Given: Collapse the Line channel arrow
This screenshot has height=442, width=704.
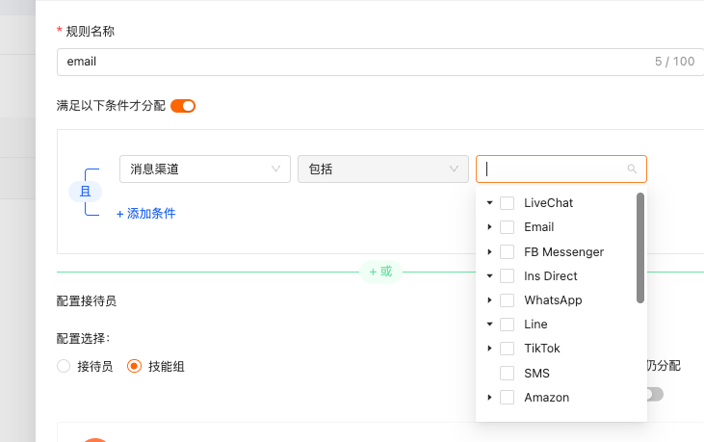Looking at the screenshot, I should tap(489, 324).
